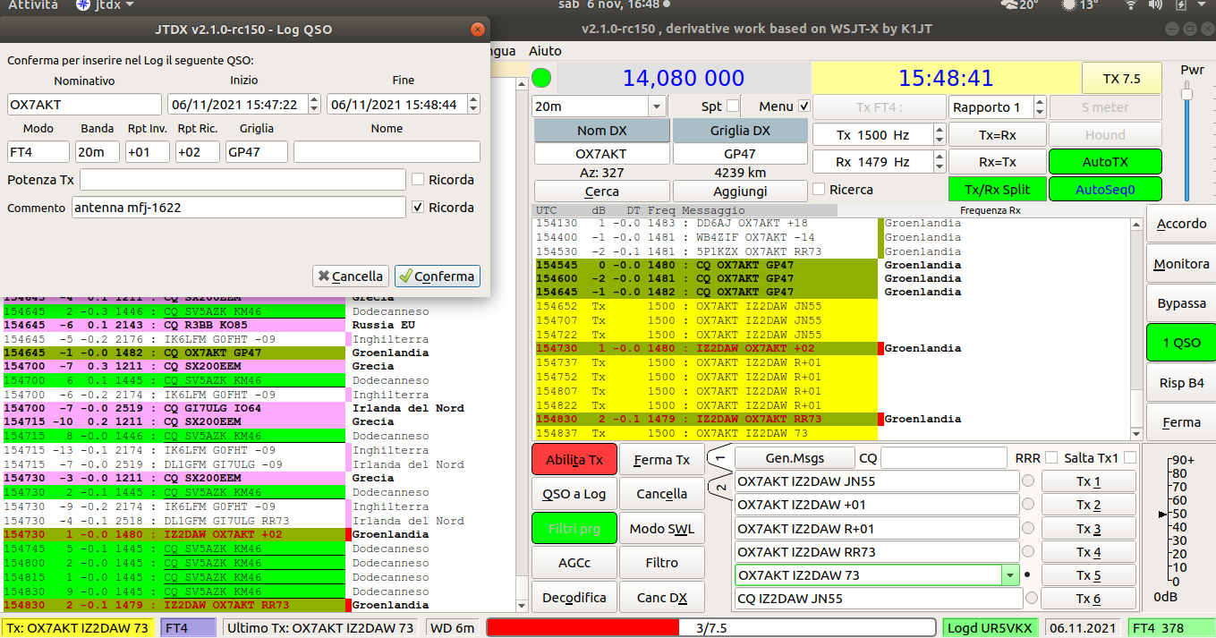The height and width of the screenshot is (638, 1216).
Task: Click the green monitor status indicator
Action: pyautogui.click(x=541, y=78)
